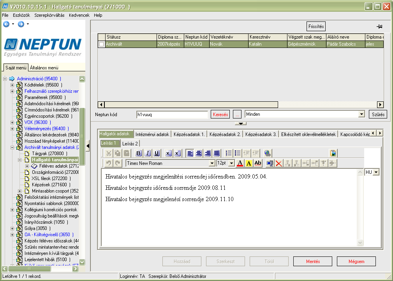Toggle bold formatting
The image size is (393, 281).
[x=138, y=153]
